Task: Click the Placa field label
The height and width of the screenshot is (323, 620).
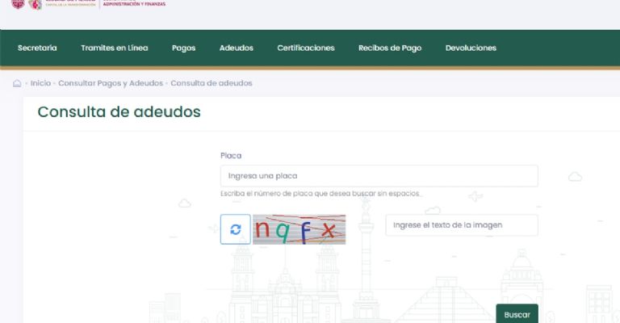Action: click(x=231, y=155)
